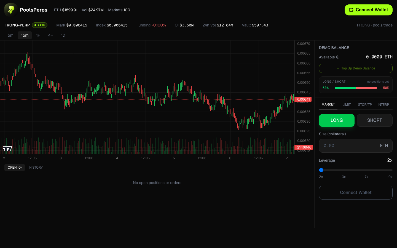Viewport: 397px width, 248px height.
Task: Open the INTERP order tab
Action: point(383,105)
